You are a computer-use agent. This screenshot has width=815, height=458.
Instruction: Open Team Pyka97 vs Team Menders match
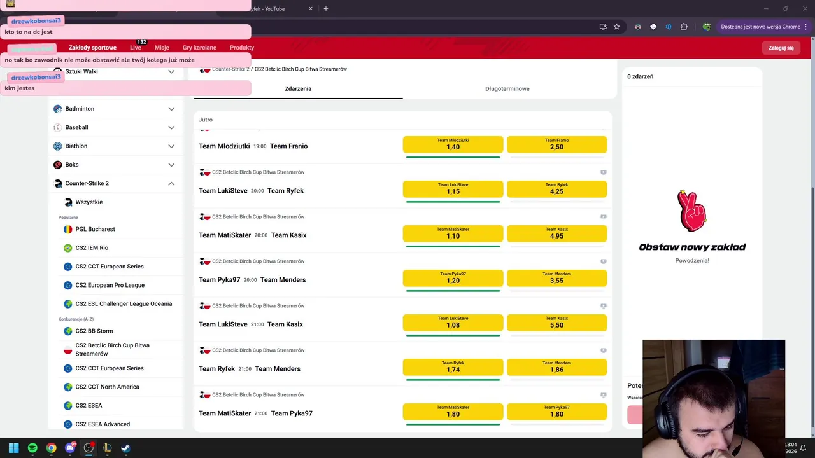252,280
